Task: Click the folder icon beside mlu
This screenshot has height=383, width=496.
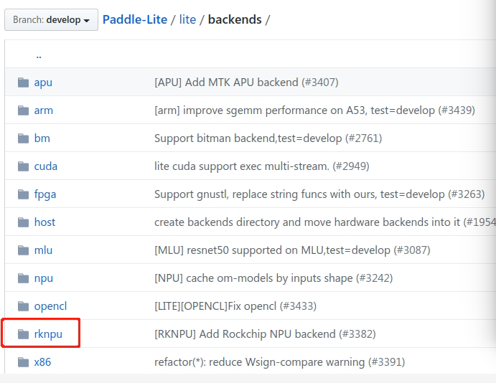Action: coord(23,250)
